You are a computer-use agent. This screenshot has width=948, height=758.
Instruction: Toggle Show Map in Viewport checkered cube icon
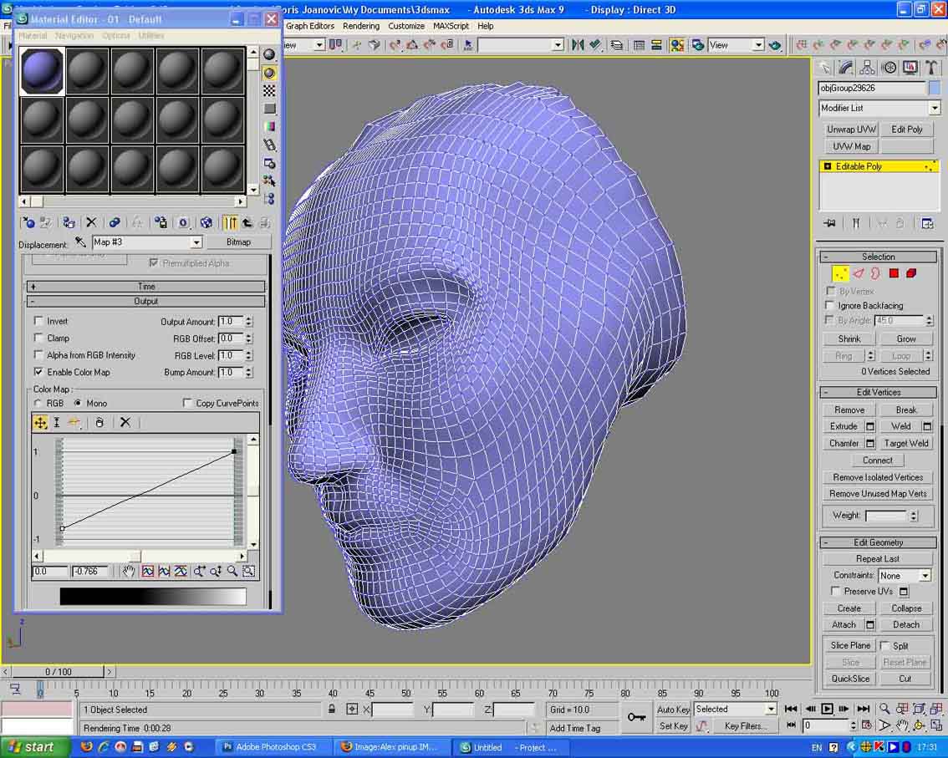click(206, 222)
